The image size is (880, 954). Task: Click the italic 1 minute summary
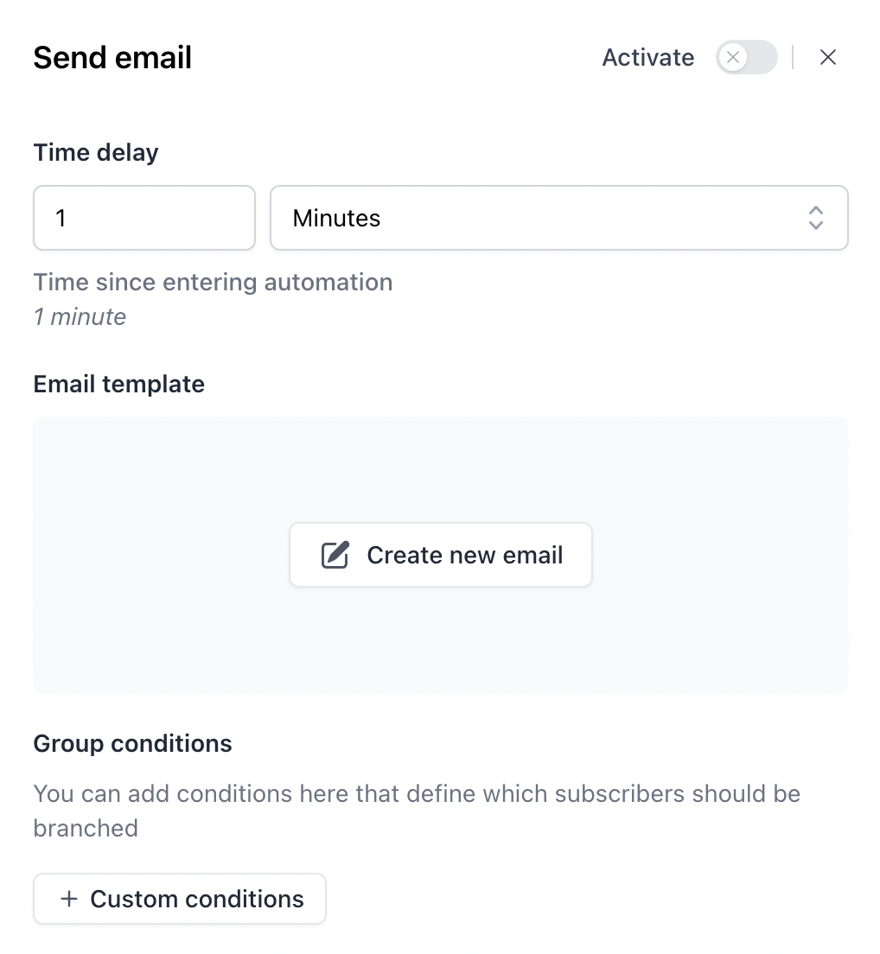click(80, 317)
